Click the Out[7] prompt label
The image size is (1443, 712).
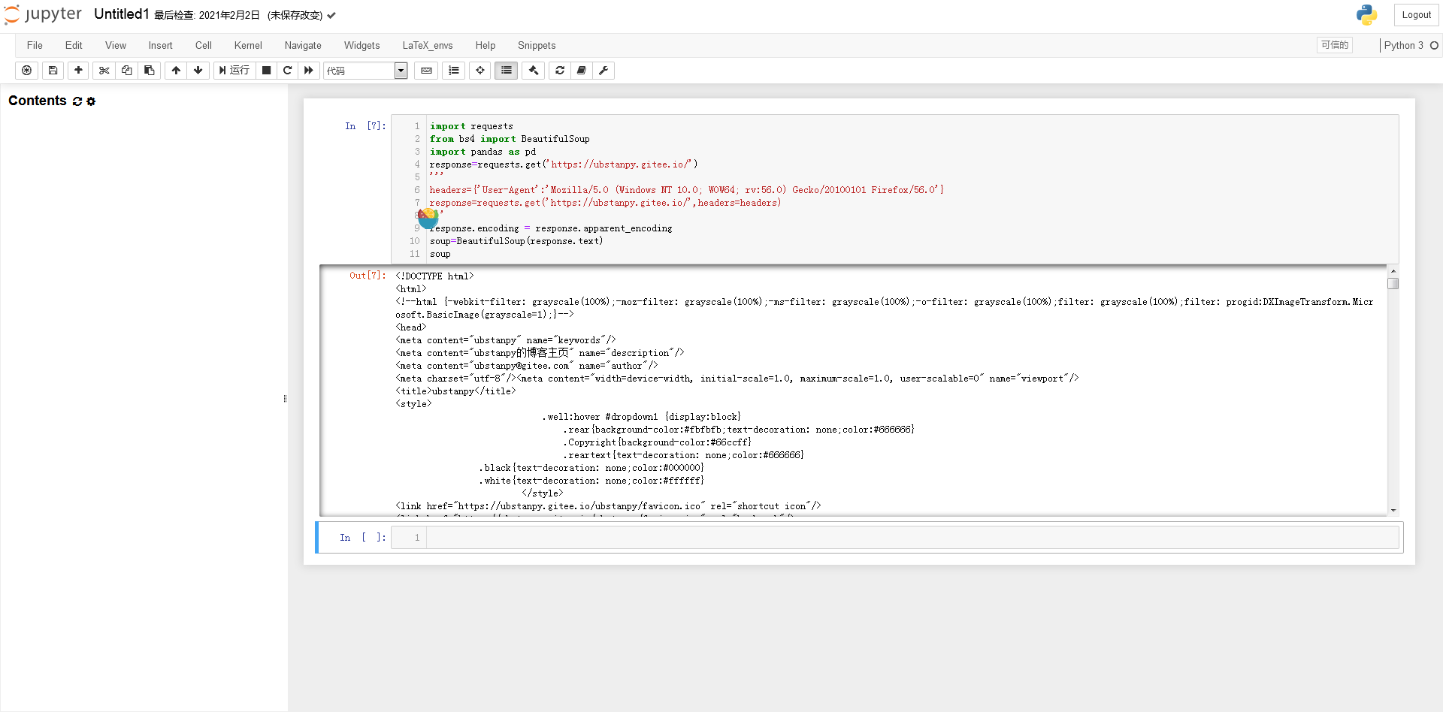point(368,276)
